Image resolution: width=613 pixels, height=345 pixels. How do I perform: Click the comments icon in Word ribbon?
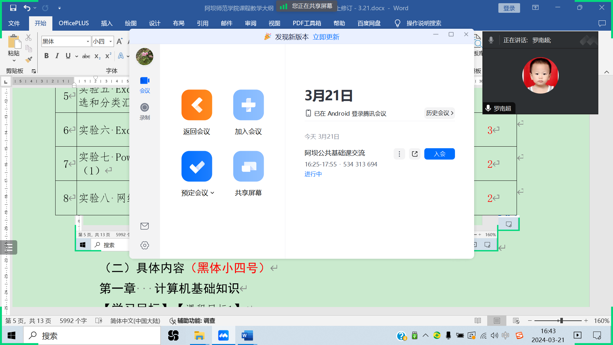(602, 23)
